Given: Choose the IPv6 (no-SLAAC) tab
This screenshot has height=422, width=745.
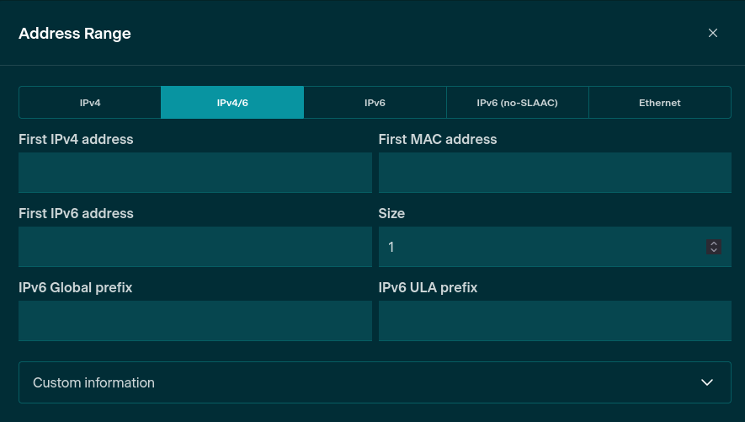Looking at the screenshot, I should pos(517,103).
